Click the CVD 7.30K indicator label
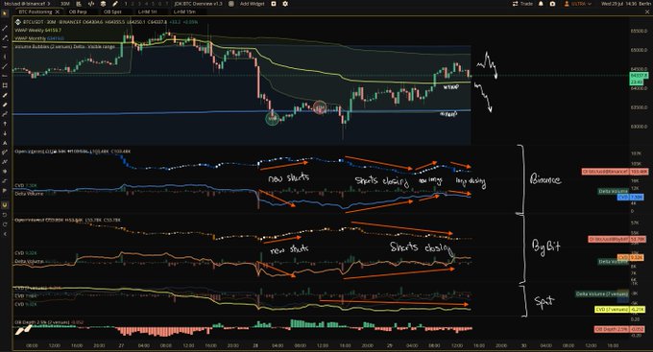The image size is (653, 352). click(x=26, y=185)
